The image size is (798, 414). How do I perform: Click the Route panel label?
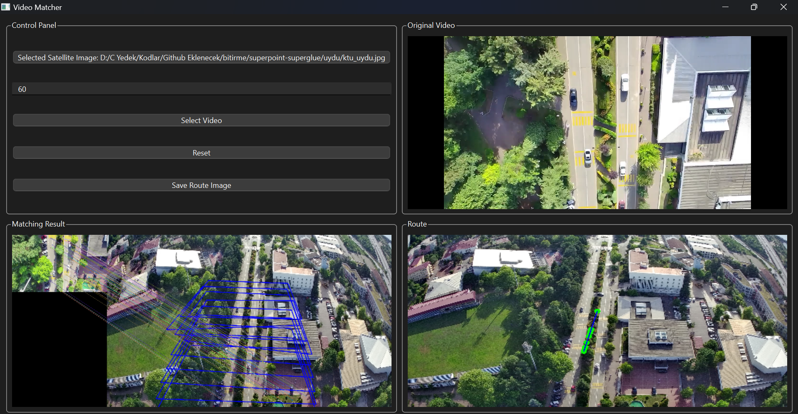click(417, 224)
